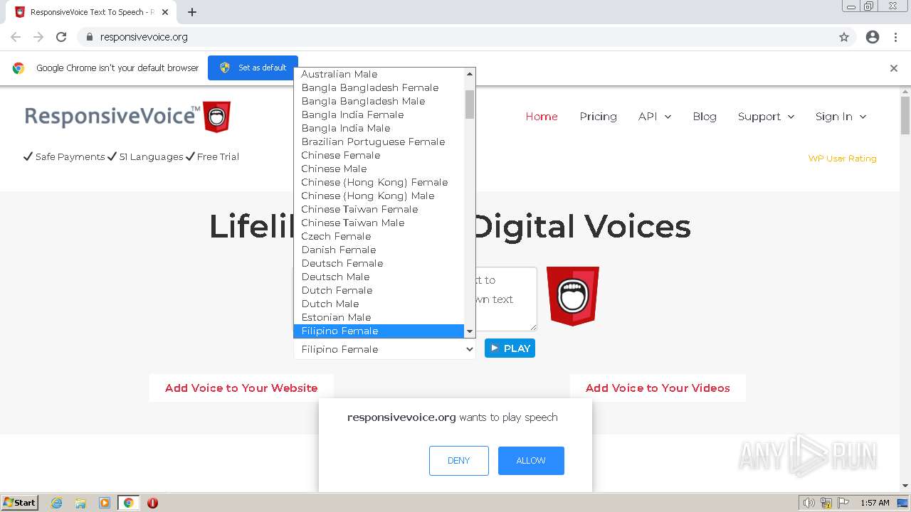Image resolution: width=911 pixels, height=512 pixels.
Task: Dismiss the default browser info bar
Action: 894,68
